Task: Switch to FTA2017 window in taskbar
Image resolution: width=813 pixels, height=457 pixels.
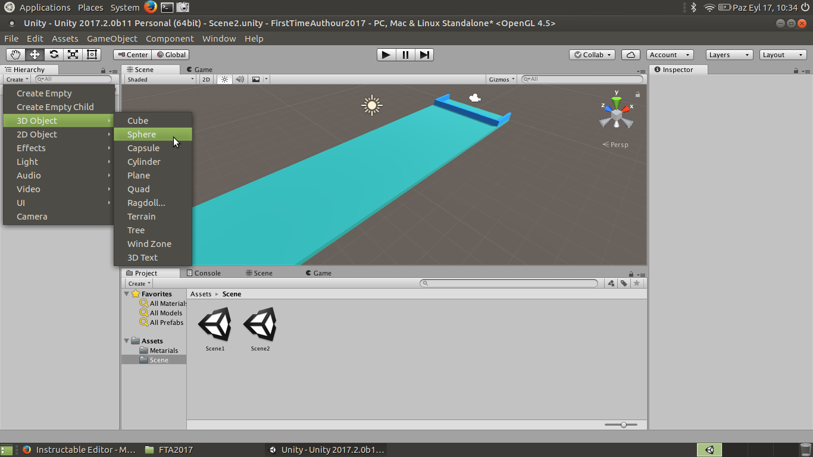Action: click(x=169, y=450)
